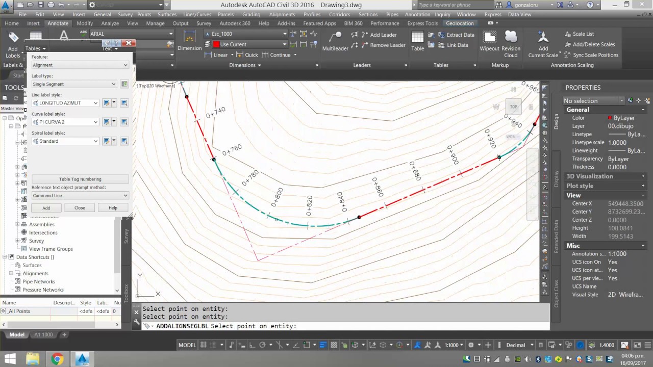This screenshot has height=367, width=653.
Task: Open Spiral label style dropdown Standard
Action: click(65, 141)
